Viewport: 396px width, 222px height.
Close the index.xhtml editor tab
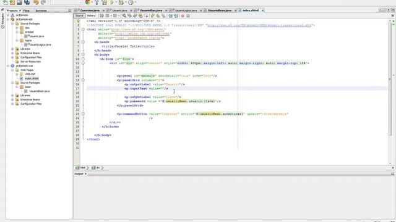[262, 10]
